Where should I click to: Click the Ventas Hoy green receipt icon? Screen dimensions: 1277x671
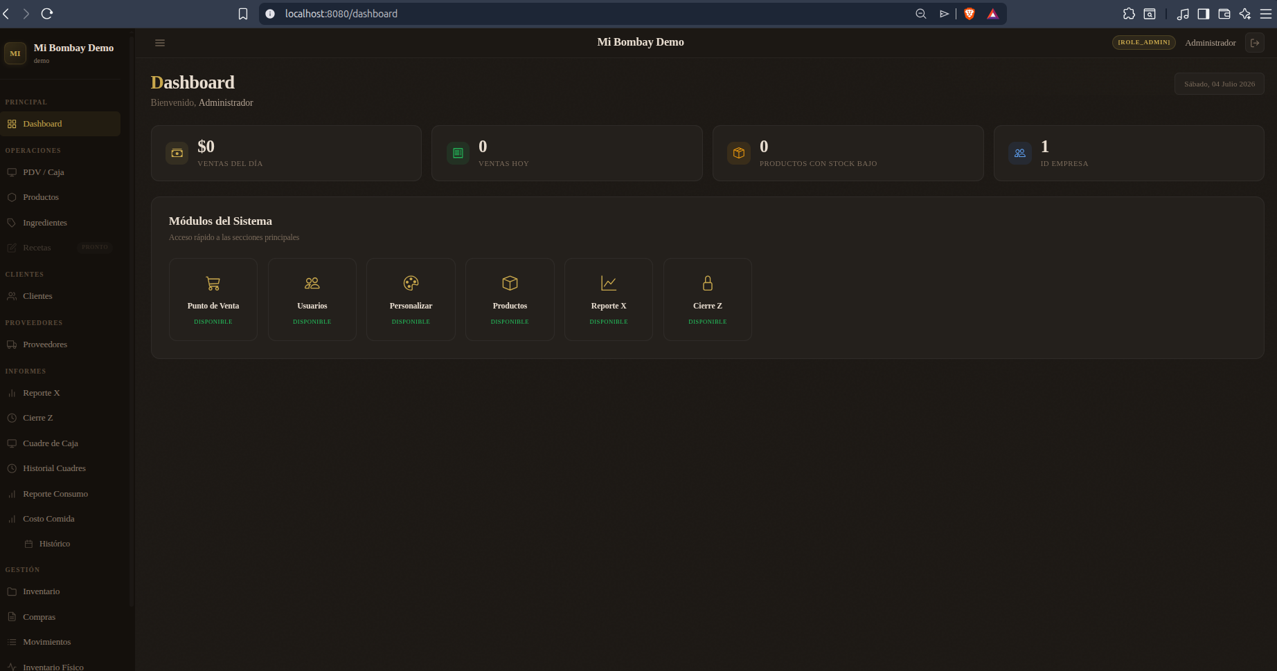[x=458, y=153]
